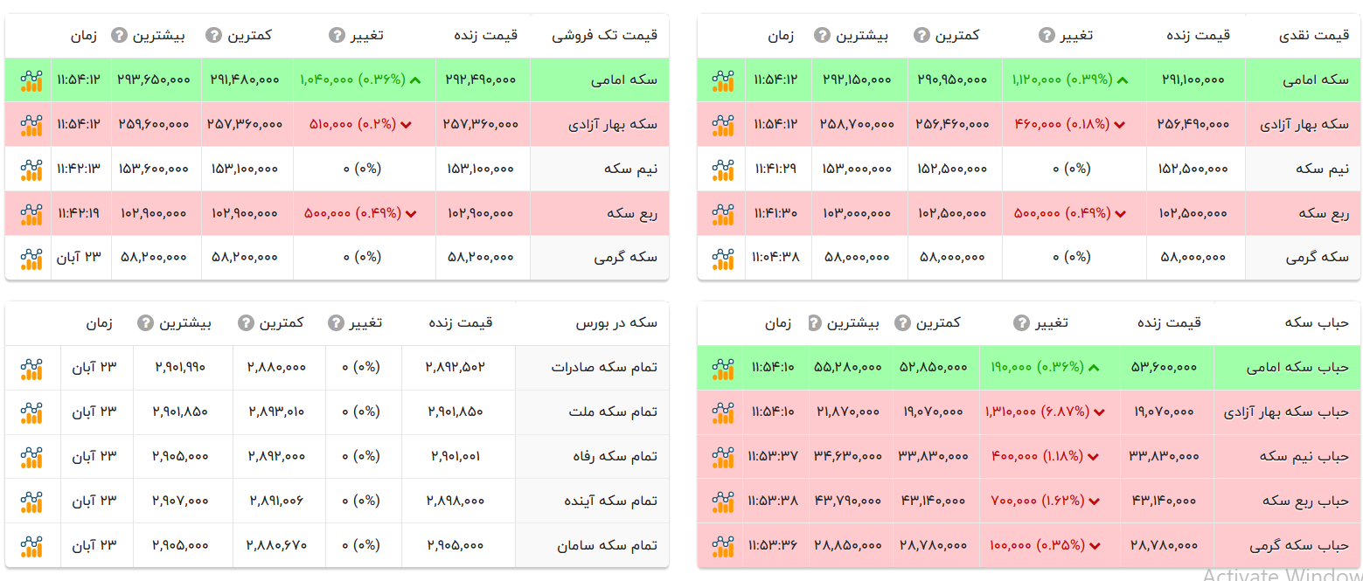Open chart icon for تمام سکه سامان
The height and width of the screenshot is (581, 1363).
point(31,546)
